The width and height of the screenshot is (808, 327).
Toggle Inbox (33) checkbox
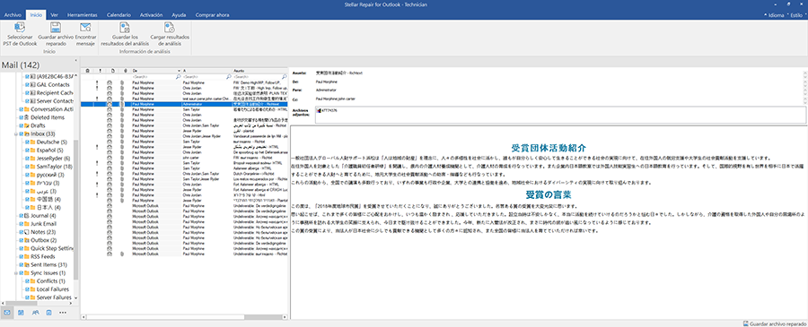21,133
